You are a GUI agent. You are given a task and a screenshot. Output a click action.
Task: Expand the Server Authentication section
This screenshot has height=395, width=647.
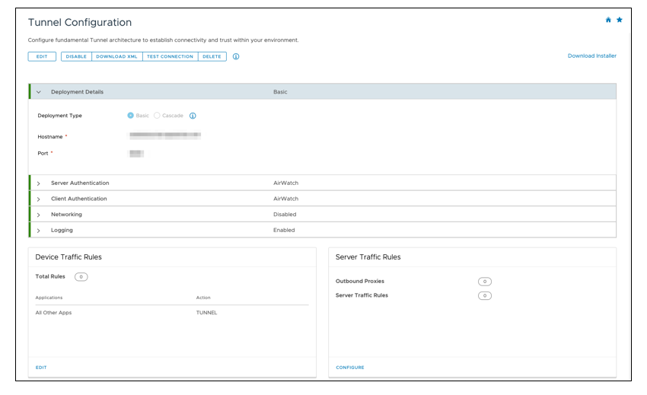(x=39, y=183)
